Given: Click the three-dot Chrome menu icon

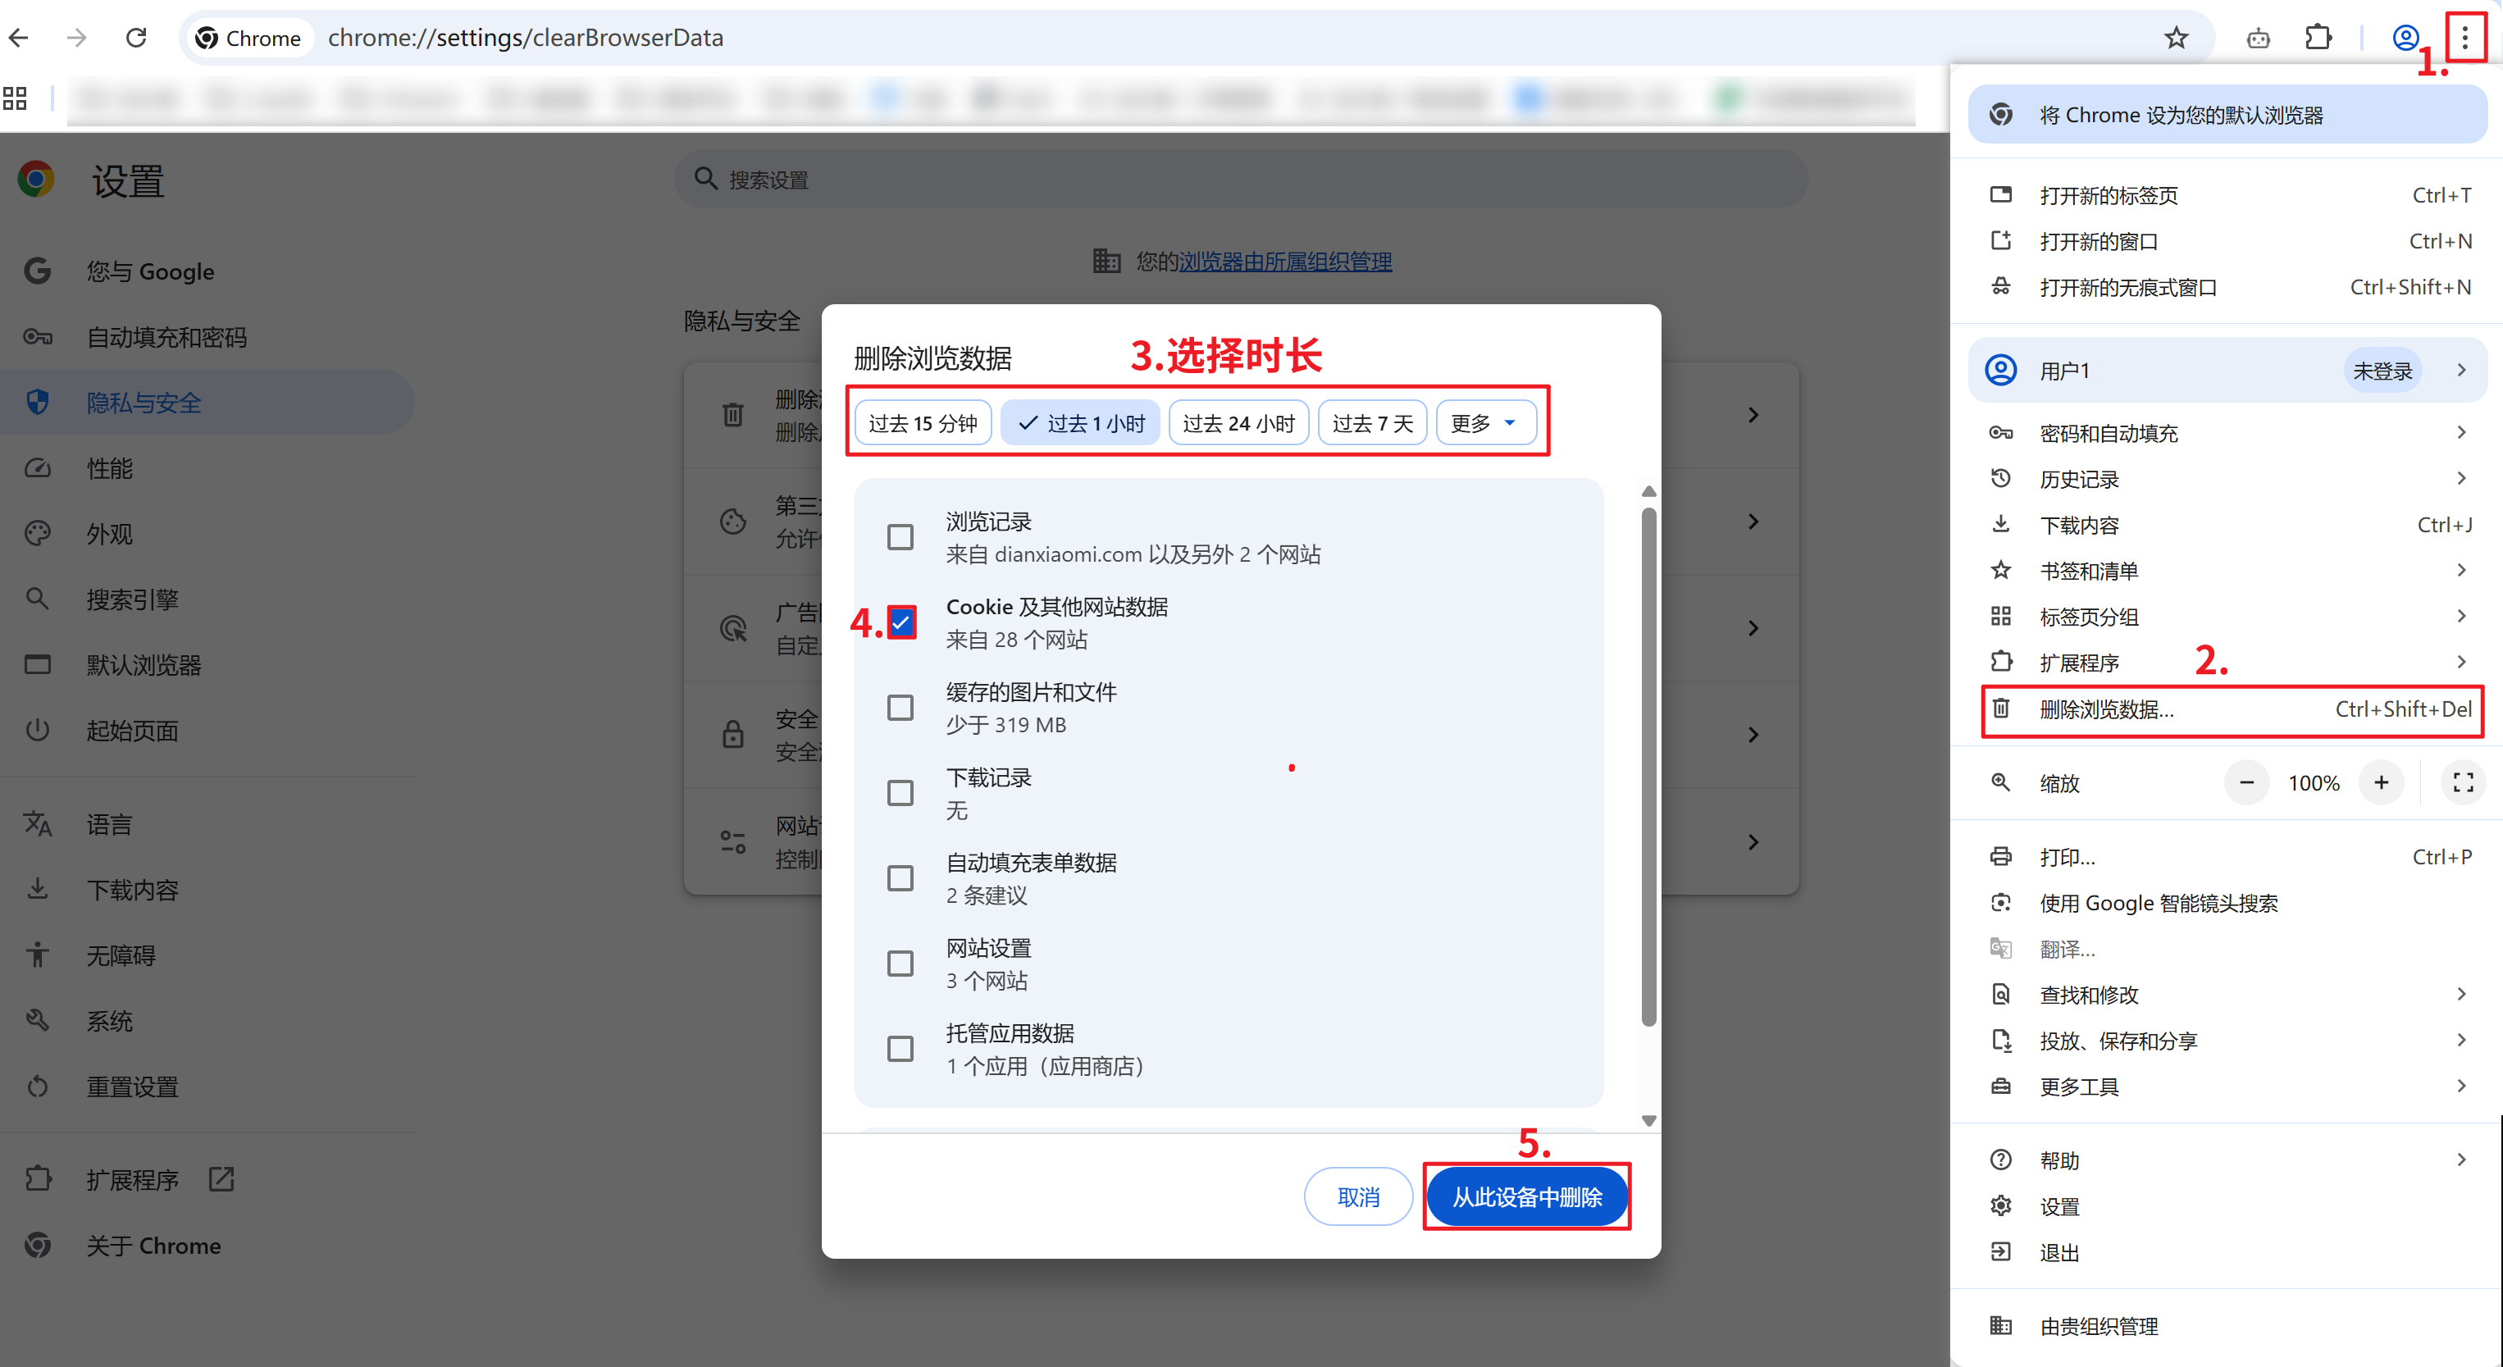Looking at the screenshot, I should pyautogui.click(x=2464, y=38).
